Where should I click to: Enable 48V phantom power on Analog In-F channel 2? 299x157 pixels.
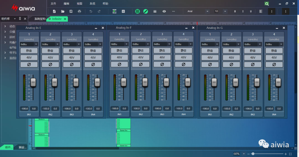click(141, 58)
